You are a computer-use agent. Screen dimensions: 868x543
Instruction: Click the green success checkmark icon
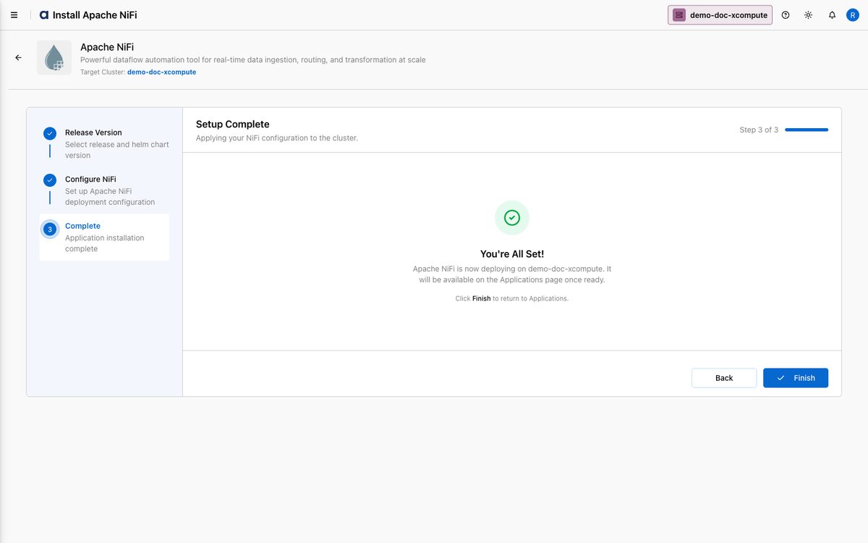tap(512, 218)
